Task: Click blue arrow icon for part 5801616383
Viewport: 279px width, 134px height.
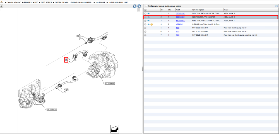Action: tap(148, 13)
